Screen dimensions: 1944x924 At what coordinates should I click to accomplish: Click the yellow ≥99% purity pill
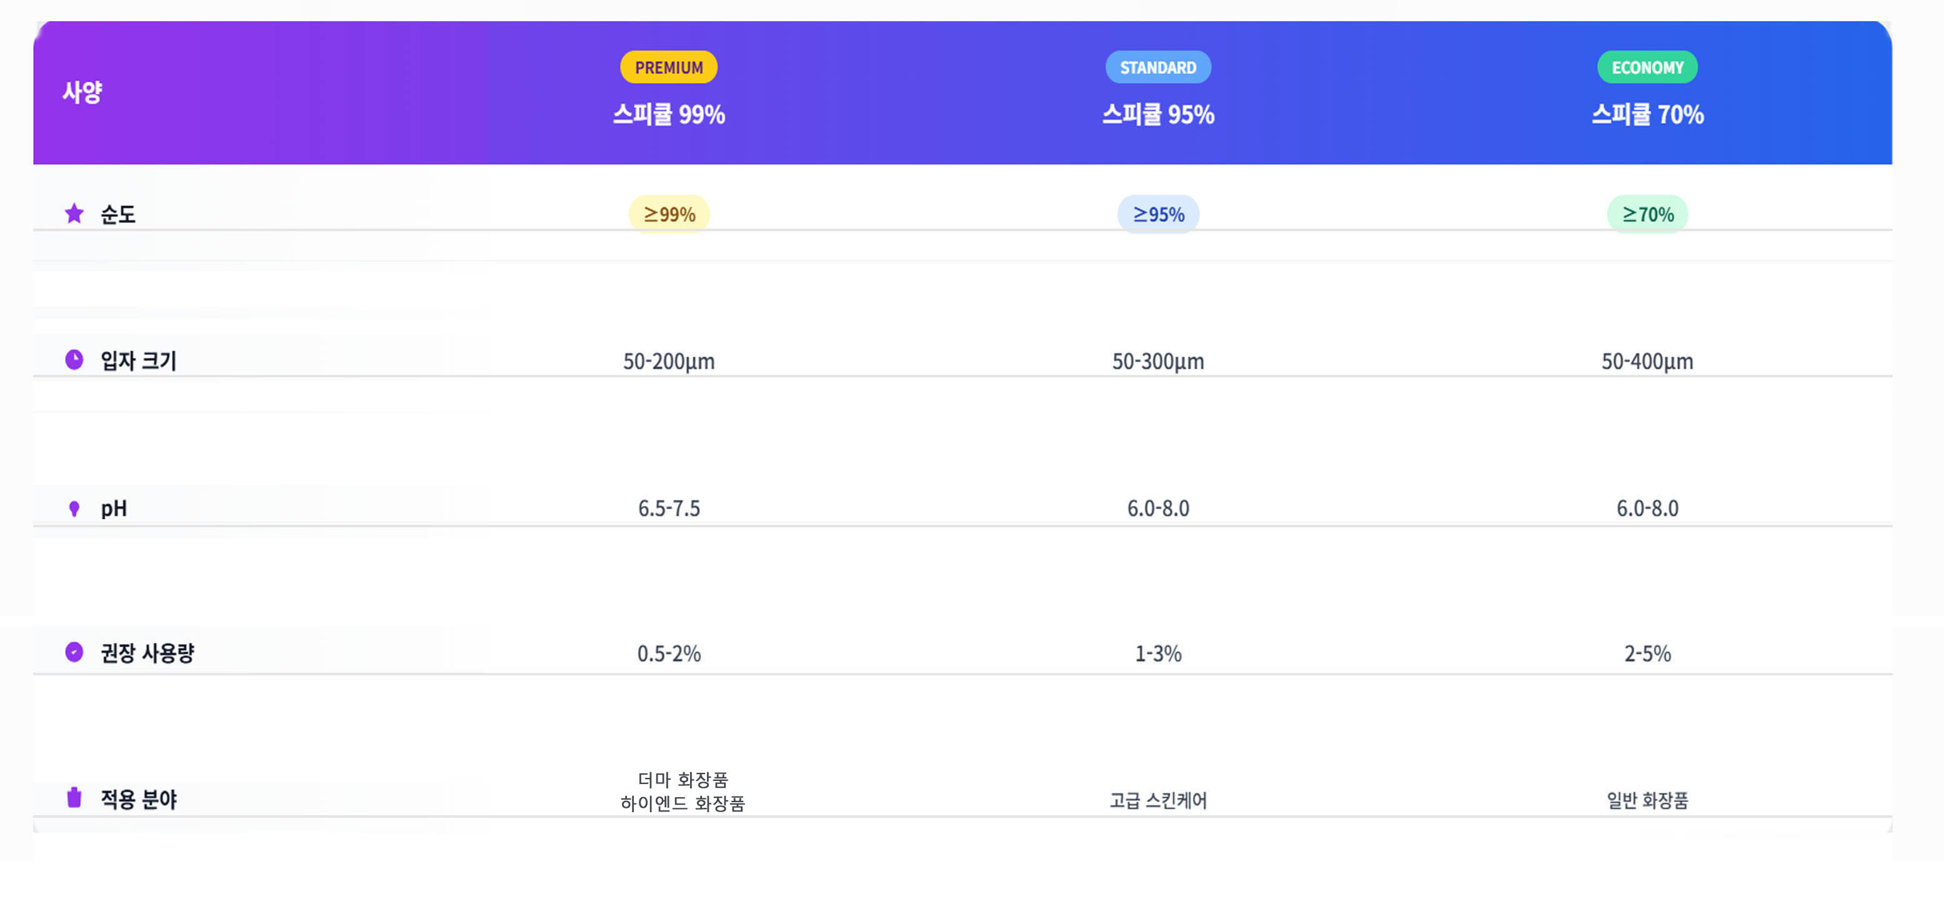coord(669,214)
